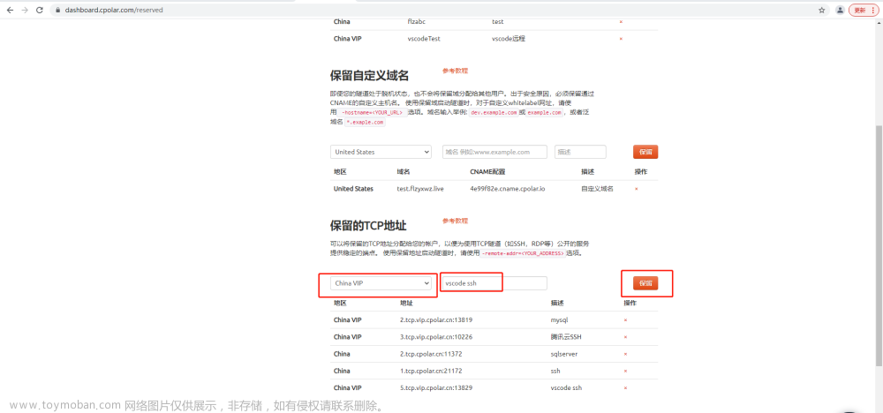This screenshot has width=883, height=413.
Task: Click the browser 更新 update button
Action: (x=864, y=10)
